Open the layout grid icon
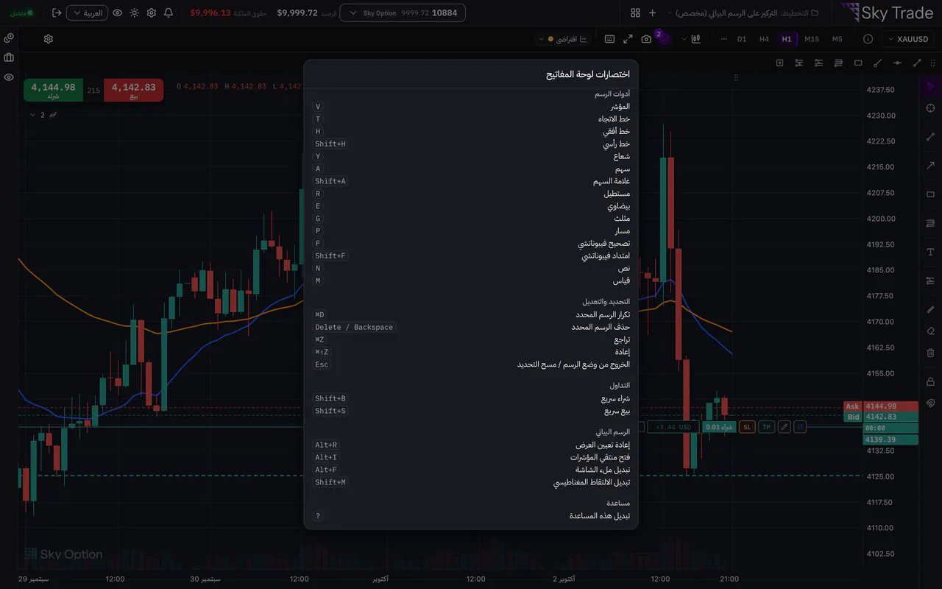 point(635,13)
